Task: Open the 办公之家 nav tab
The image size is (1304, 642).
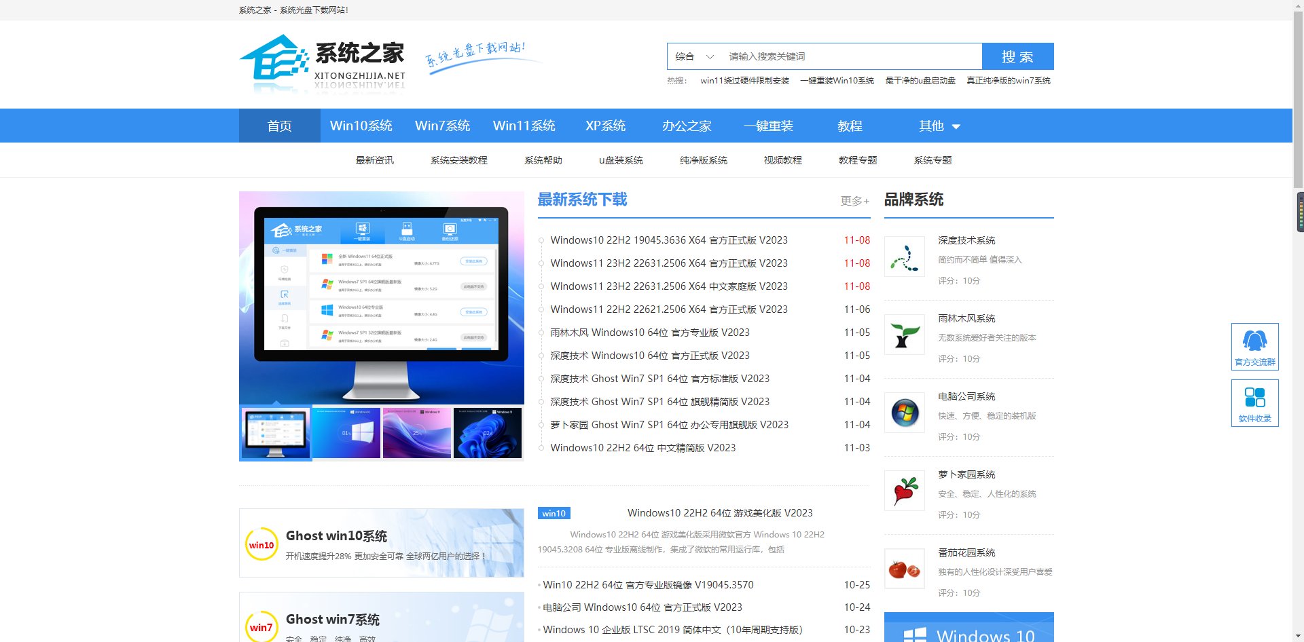Action: coord(687,126)
